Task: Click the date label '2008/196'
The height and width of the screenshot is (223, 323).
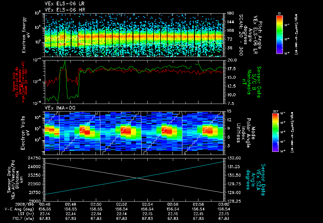Action: click(x=25, y=204)
